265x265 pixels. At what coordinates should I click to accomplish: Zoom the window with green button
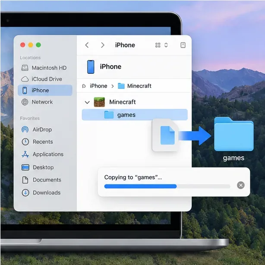coord(38,45)
